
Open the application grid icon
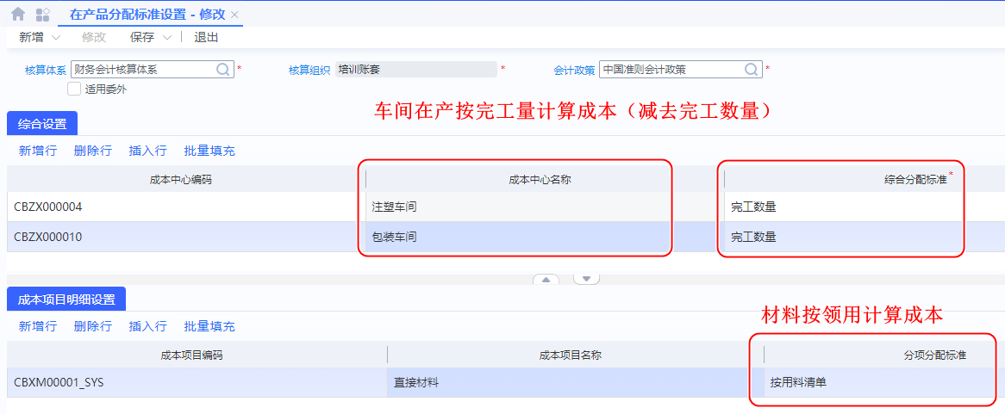(42, 14)
